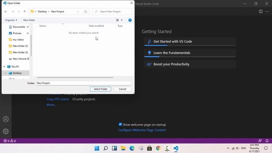Open Boost your Productivity walkthrough
The image size is (272, 153).
pos(190,64)
